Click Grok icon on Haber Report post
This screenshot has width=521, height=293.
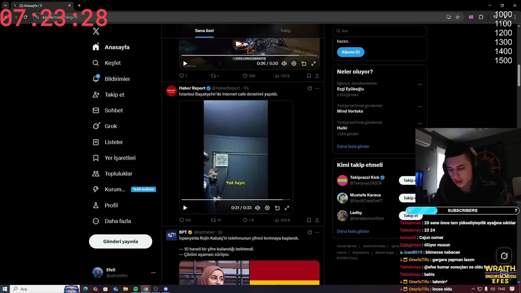(310, 88)
